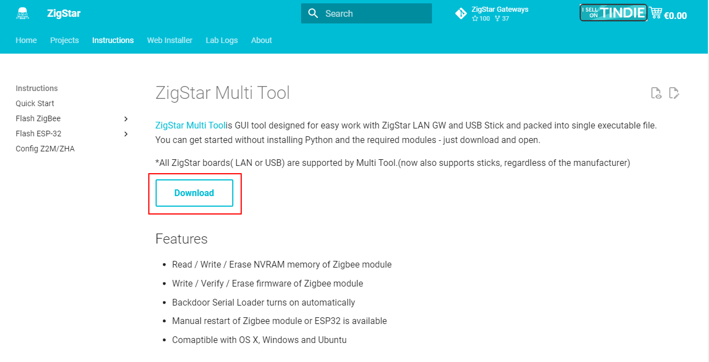Screen dimensions: 709x362
Task: Open the Web Installer tab
Action: 170,40
